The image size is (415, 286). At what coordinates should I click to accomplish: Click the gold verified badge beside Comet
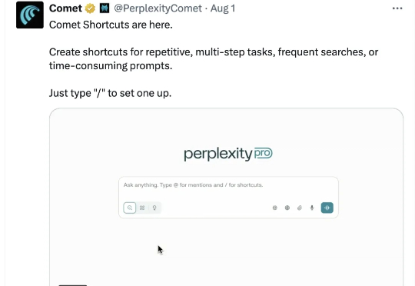click(90, 8)
